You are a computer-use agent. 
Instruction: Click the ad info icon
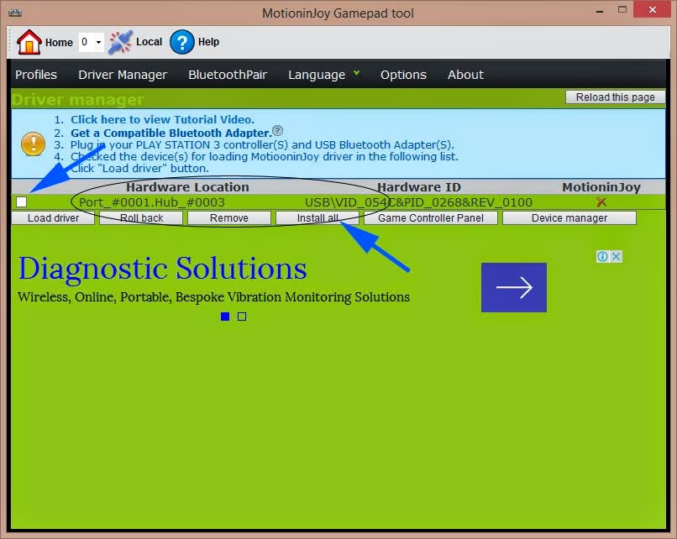coord(602,256)
